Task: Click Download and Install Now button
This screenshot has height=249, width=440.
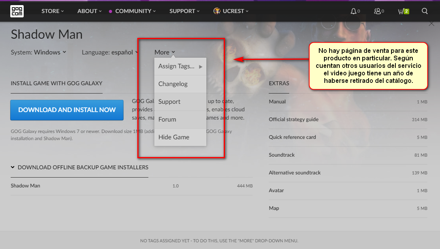Action: [67, 110]
